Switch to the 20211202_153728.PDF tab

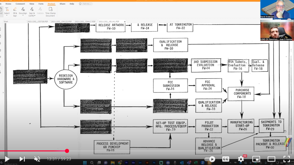tap(38, 21)
